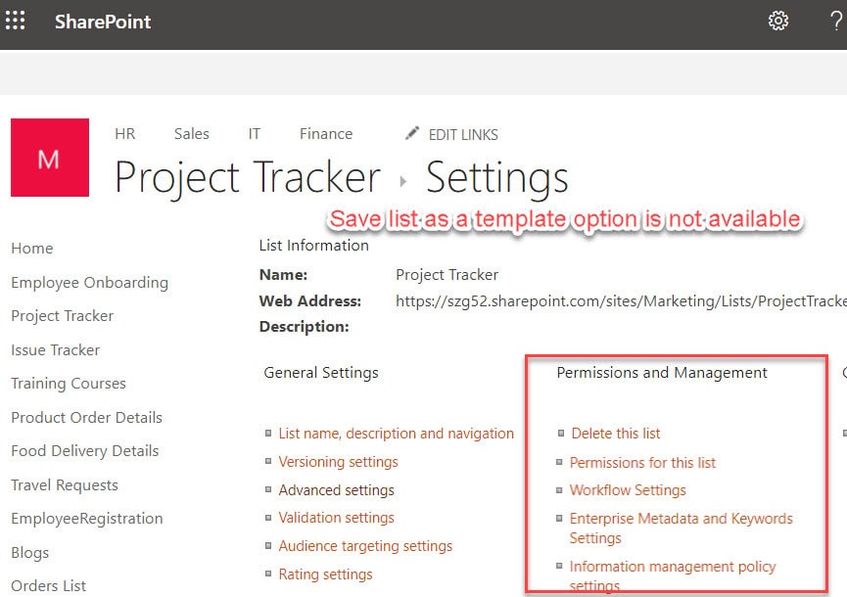Open the app launcher waffle icon
The height and width of the screenshot is (597, 847).
[15, 21]
